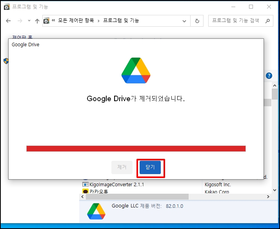Viewport: 280px width, 229px height.
Task: Click the product version 82.0.1.0 text
Action: tap(175, 206)
